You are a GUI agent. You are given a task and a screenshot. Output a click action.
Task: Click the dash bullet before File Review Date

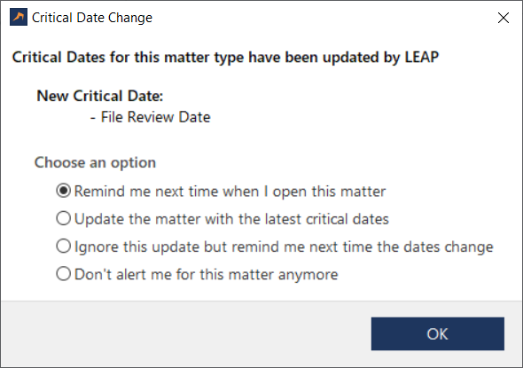[93, 117]
